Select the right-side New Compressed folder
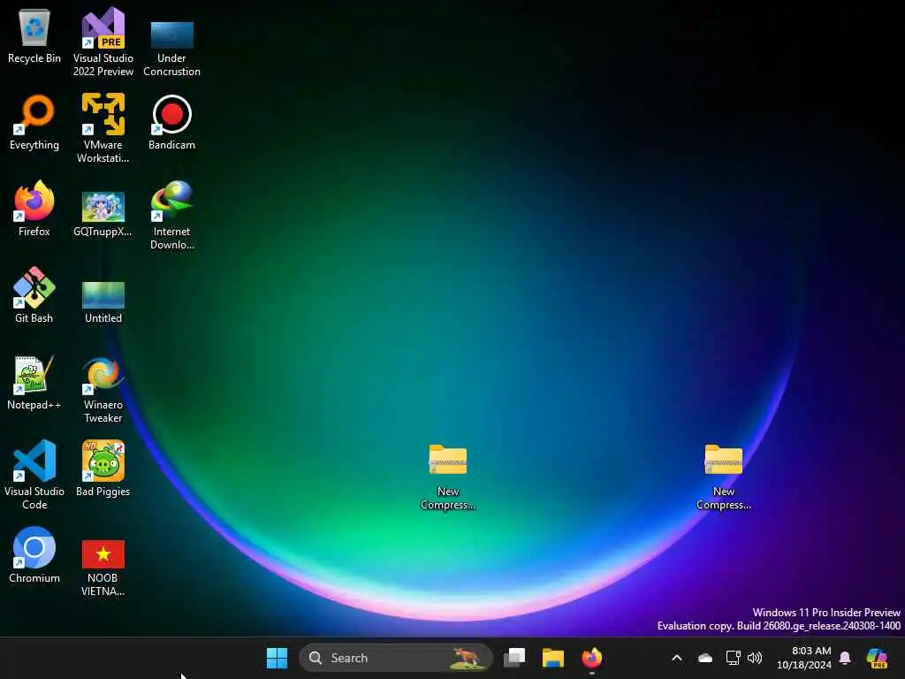 (x=724, y=477)
